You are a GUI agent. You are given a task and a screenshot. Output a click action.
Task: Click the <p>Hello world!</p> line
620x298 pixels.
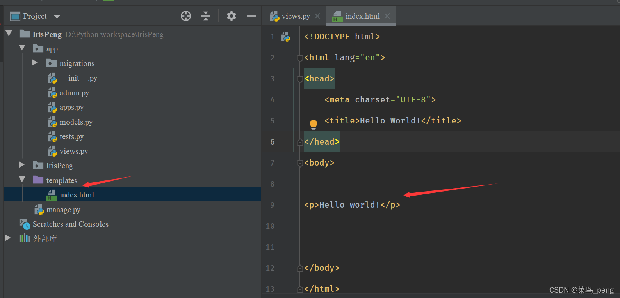pos(352,205)
